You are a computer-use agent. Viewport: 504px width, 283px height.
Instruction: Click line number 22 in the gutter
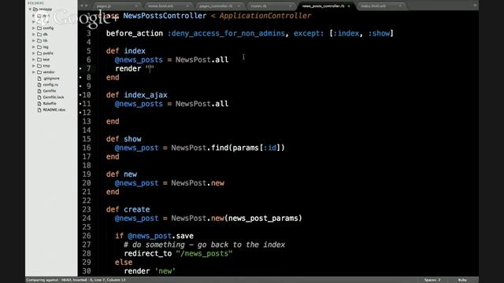tap(87, 201)
